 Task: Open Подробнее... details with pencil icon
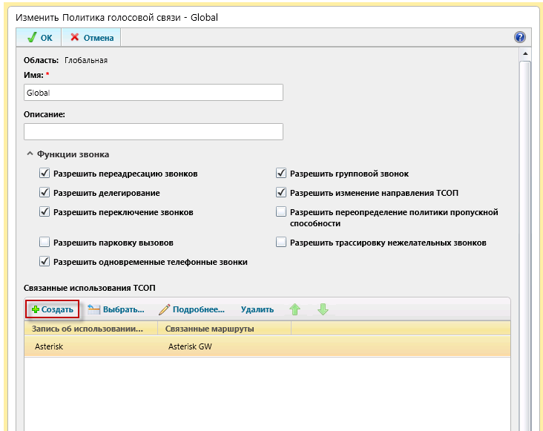(191, 309)
